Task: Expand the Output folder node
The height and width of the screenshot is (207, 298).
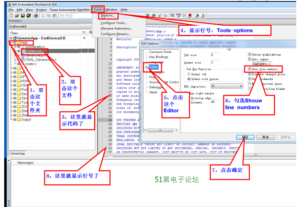Action: 15,119
